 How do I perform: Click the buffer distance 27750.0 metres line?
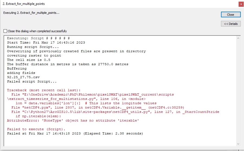coord(68,64)
